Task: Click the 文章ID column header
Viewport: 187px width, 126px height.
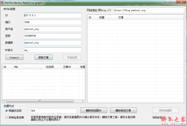Action: point(70,67)
